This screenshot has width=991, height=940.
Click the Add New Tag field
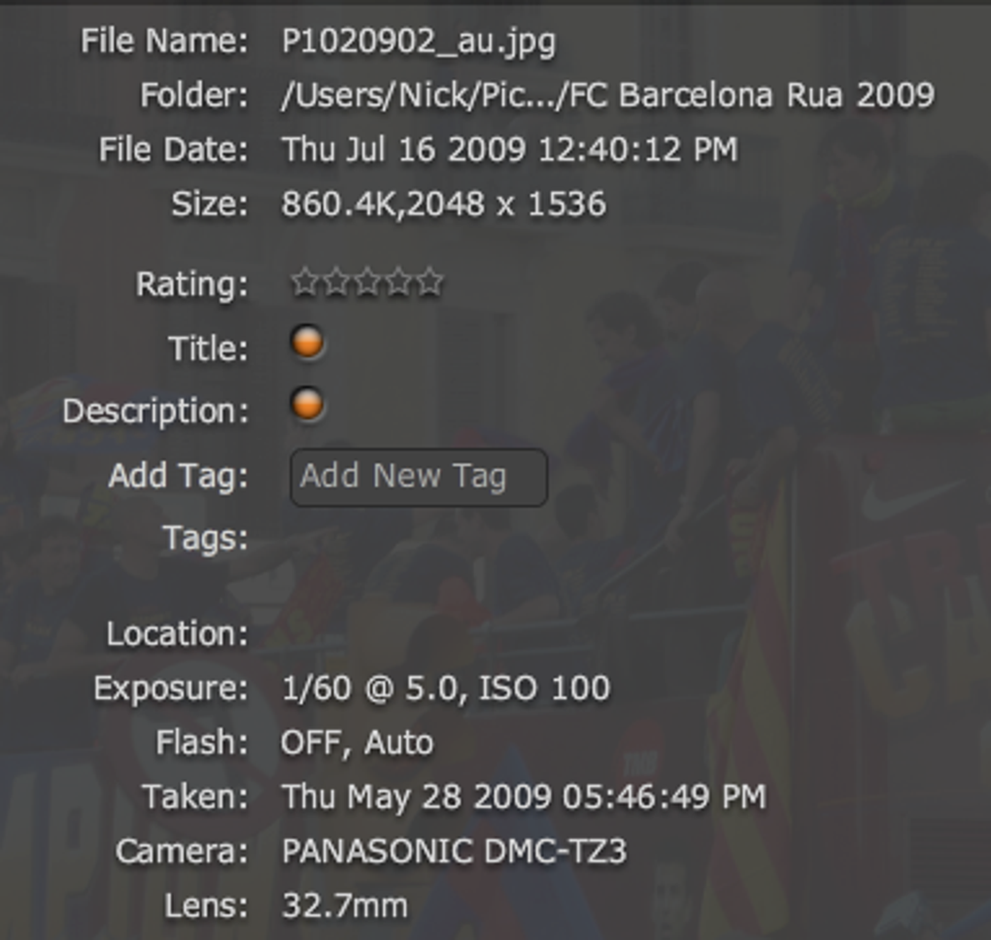pyautogui.click(x=419, y=477)
